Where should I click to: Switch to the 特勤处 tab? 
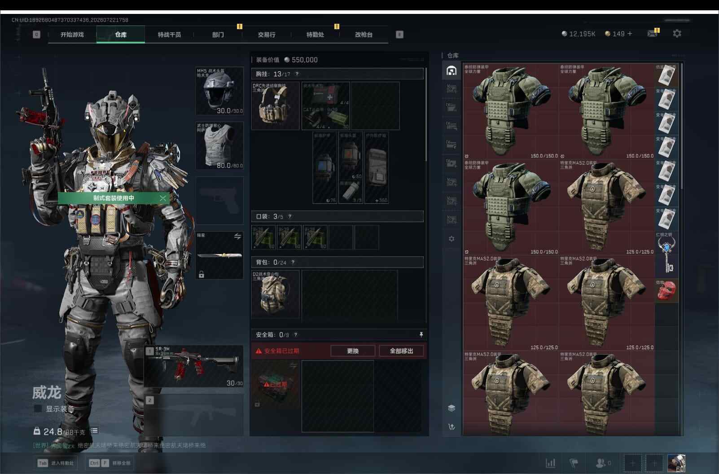(315, 35)
